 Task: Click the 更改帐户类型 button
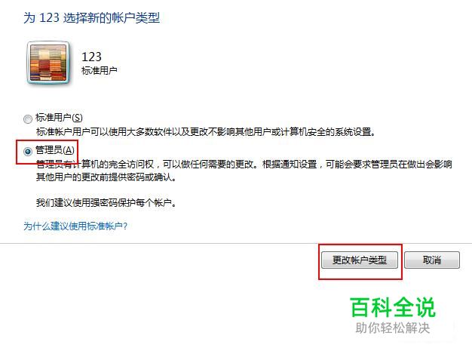tap(360, 260)
